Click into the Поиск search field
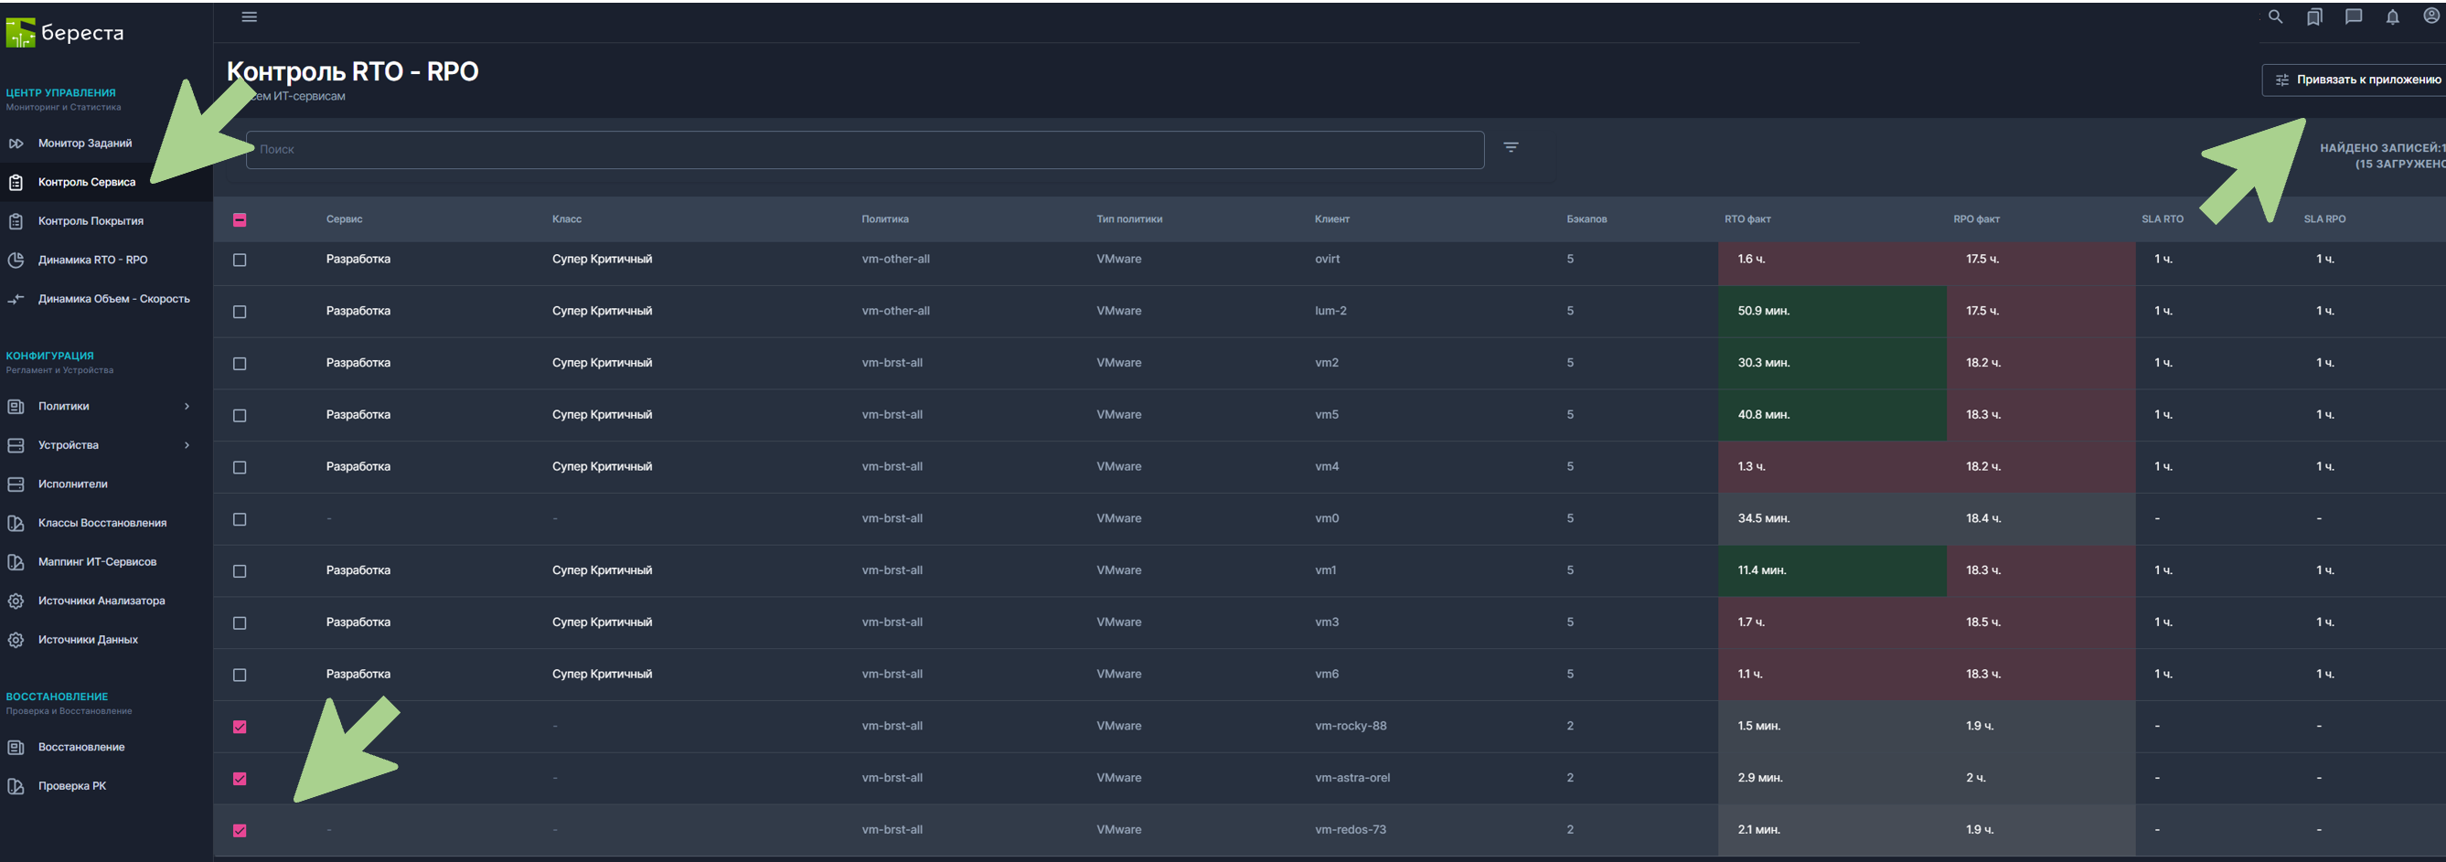This screenshot has height=862, width=2446. coord(864,150)
